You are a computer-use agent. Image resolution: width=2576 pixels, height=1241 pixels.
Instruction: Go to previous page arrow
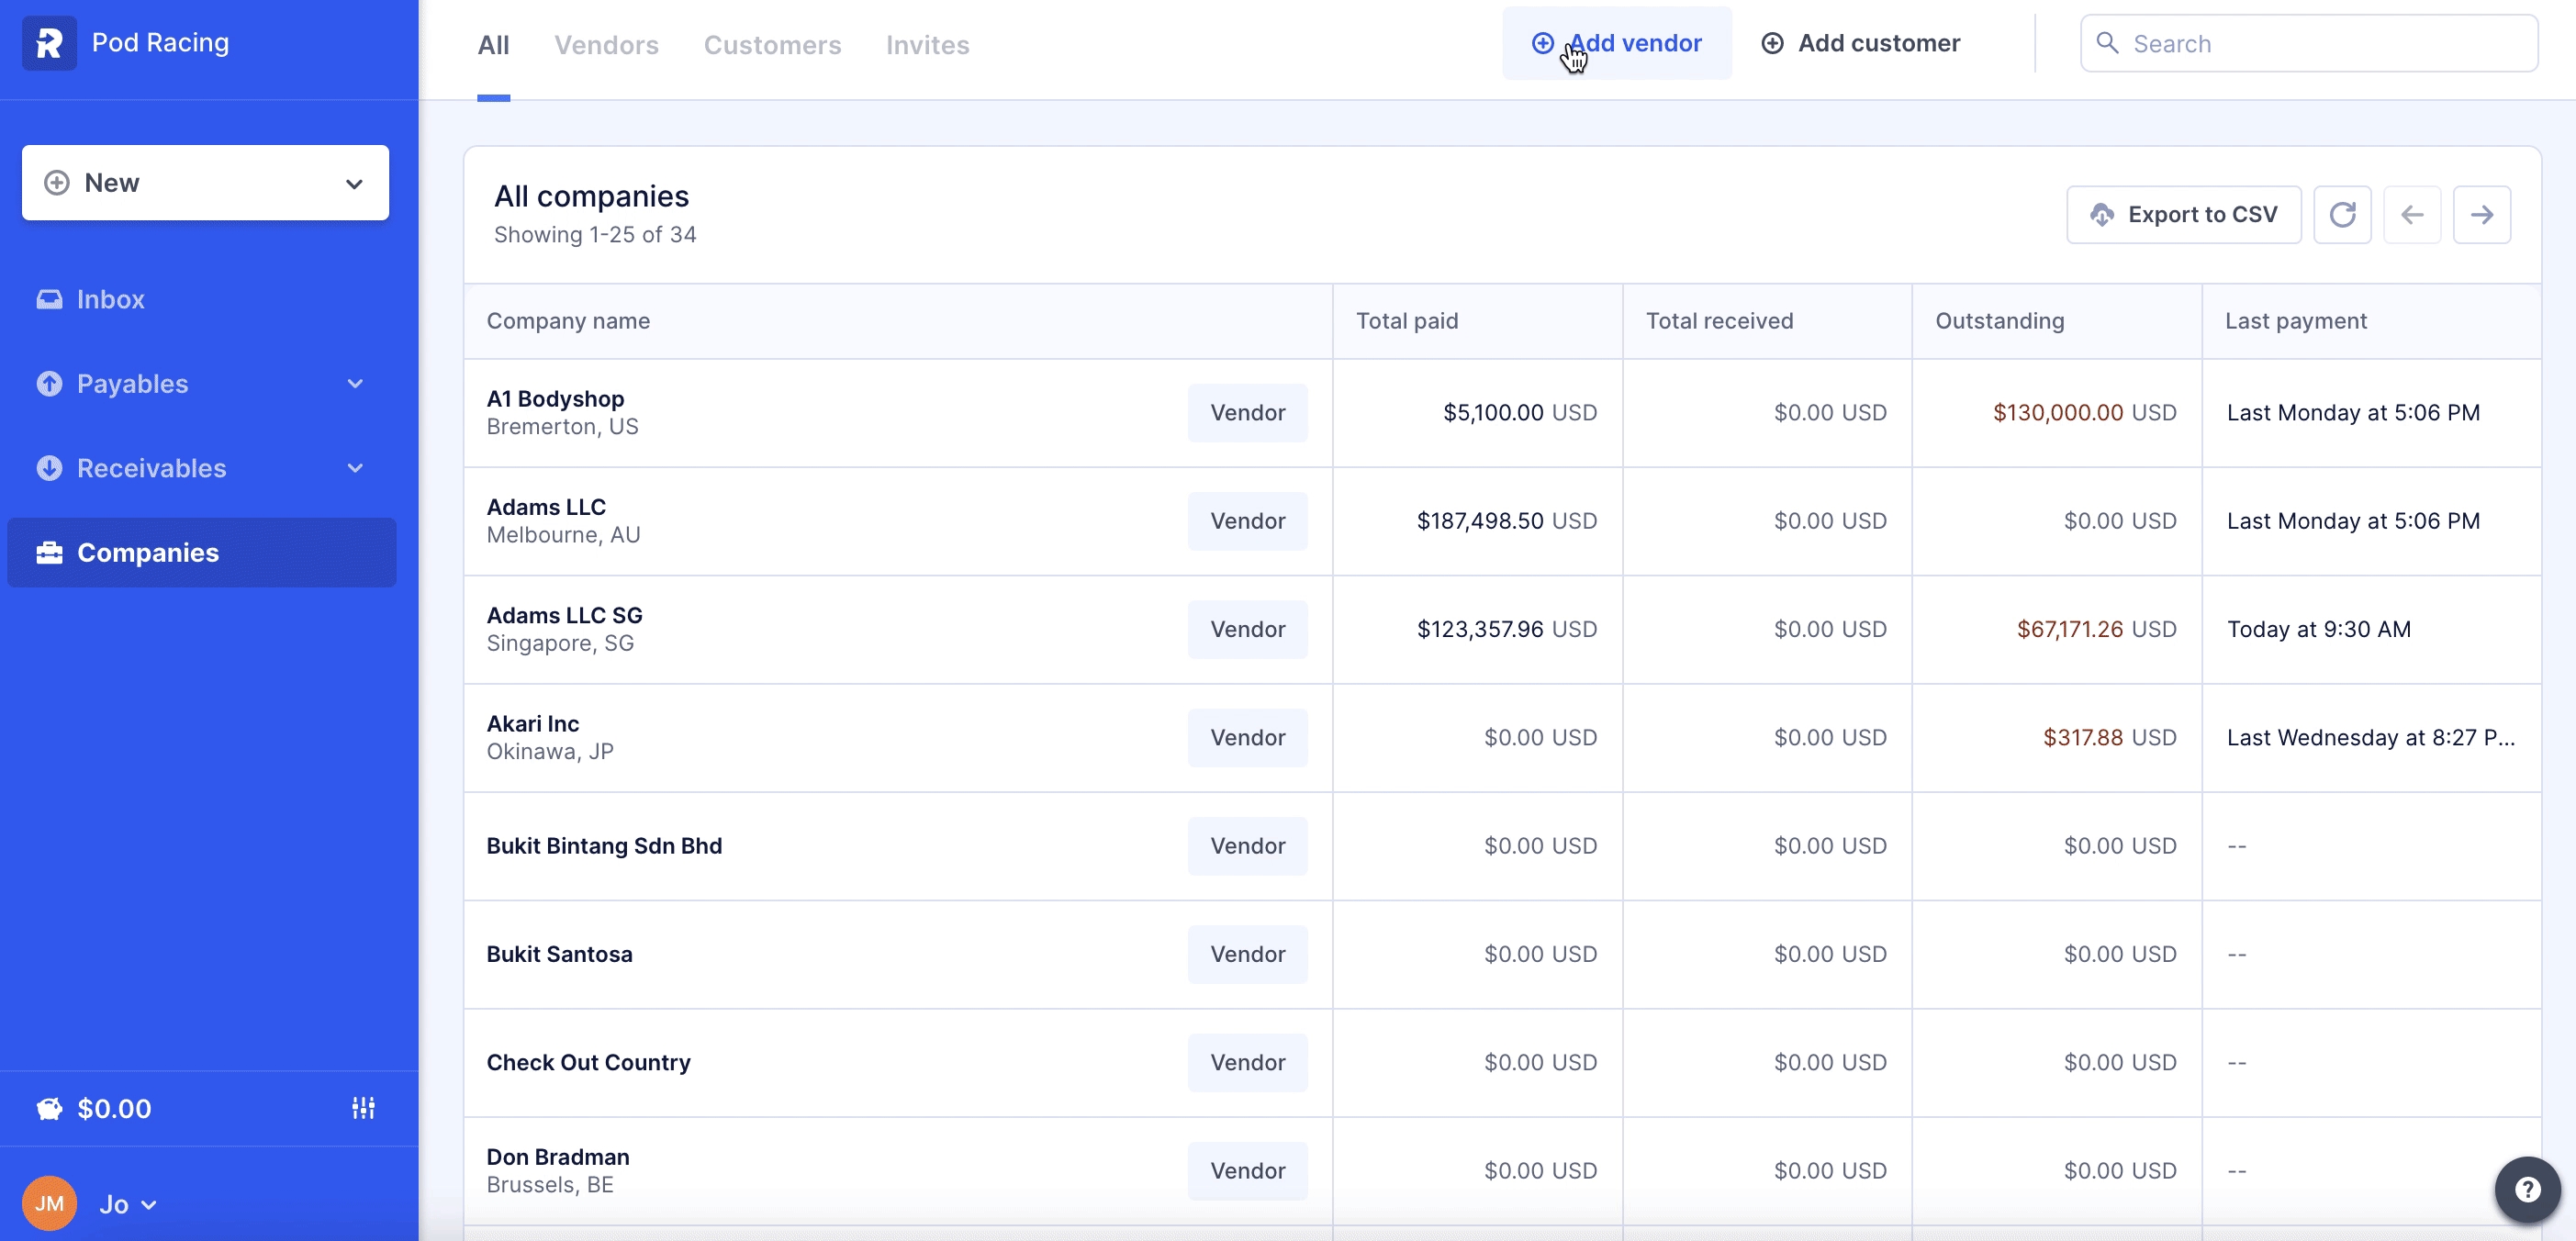(2411, 214)
